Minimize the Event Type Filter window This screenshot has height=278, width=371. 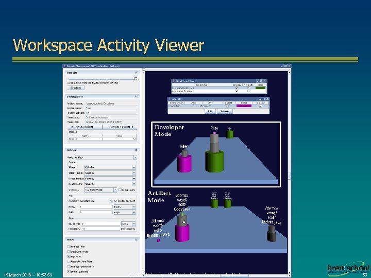coord(258,81)
